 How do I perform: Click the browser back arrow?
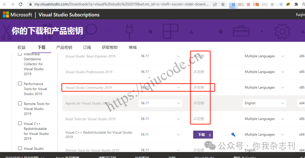click(x=5, y=4)
